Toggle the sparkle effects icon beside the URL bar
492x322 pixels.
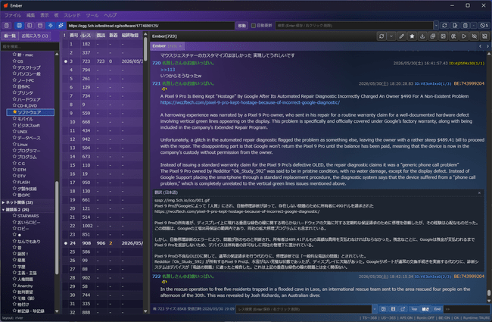coord(61,26)
